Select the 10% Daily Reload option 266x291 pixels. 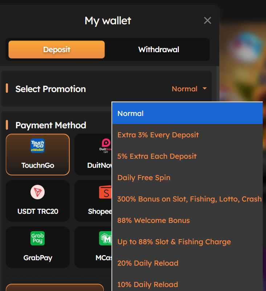(x=187, y=284)
